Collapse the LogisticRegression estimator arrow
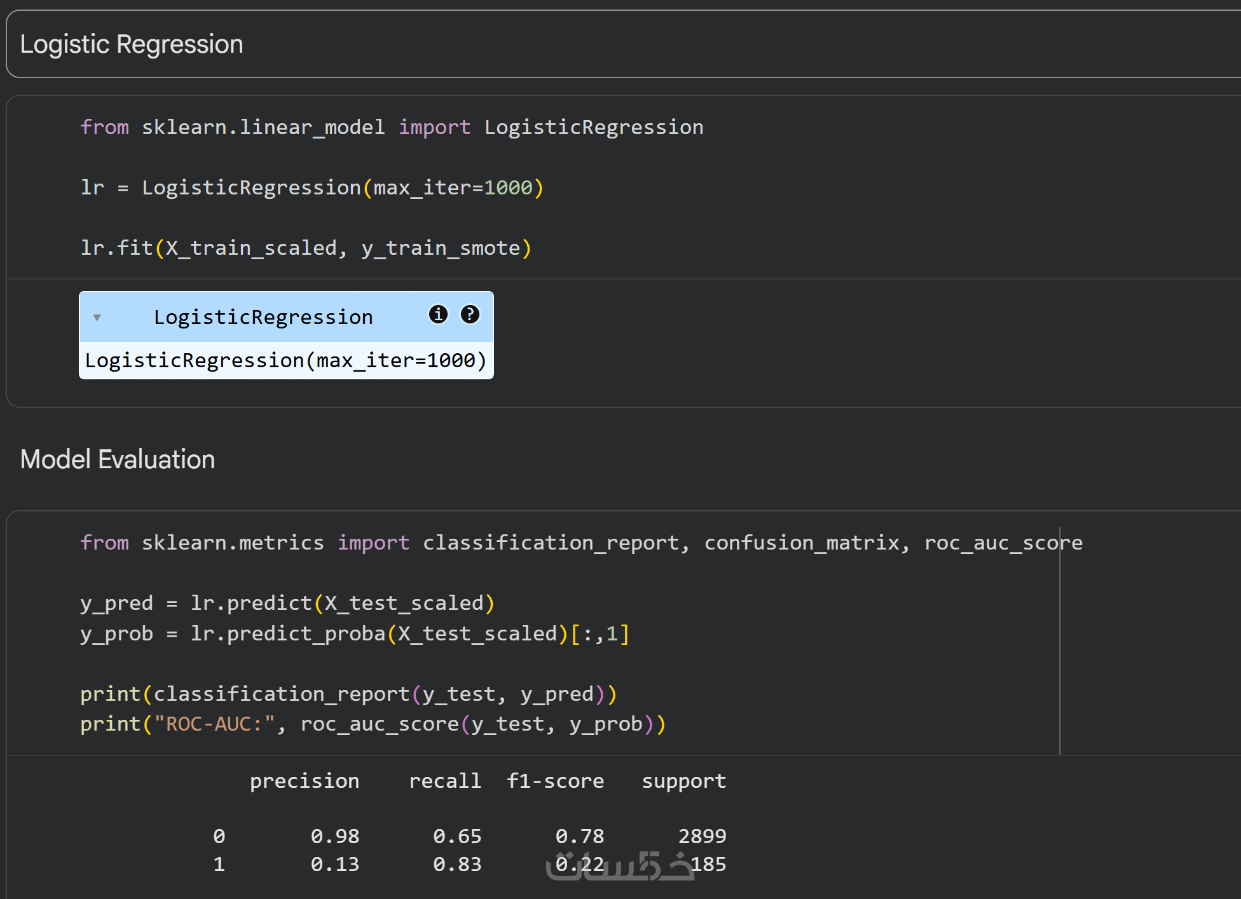1241x899 pixels. click(97, 318)
